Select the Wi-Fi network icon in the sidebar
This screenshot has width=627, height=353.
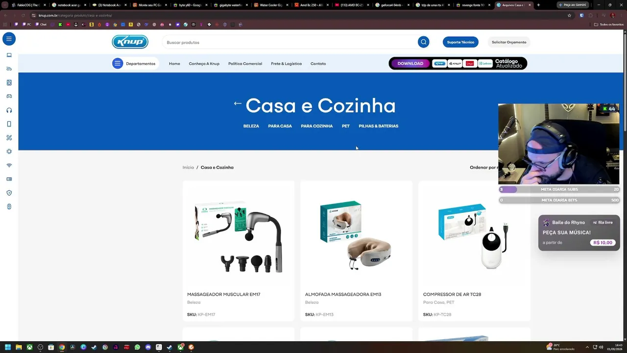click(9, 165)
